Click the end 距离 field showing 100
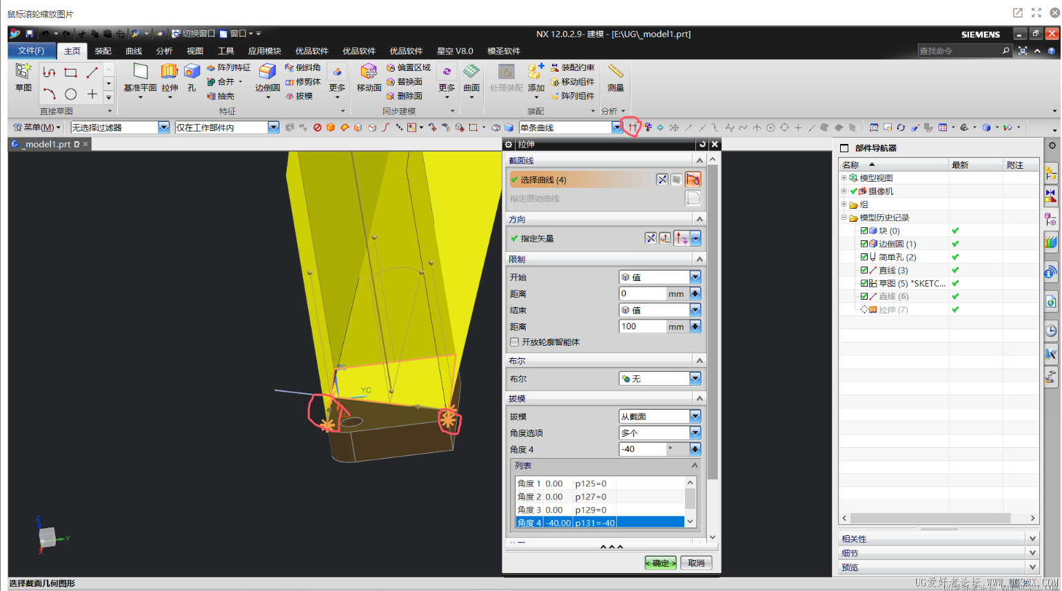The image size is (1062, 591). coord(642,326)
